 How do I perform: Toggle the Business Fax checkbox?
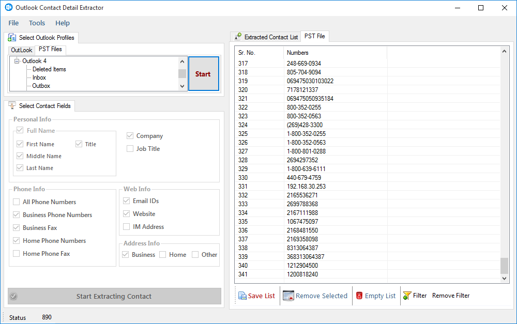16,227
